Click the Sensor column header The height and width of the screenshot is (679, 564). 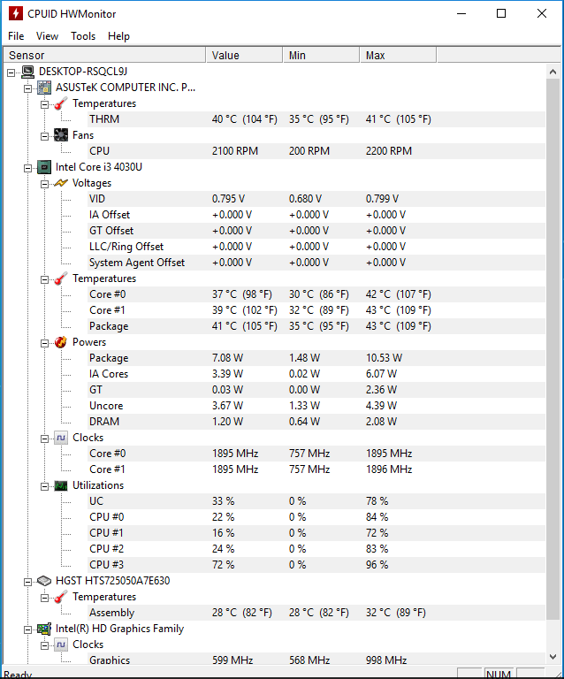pos(104,56)
